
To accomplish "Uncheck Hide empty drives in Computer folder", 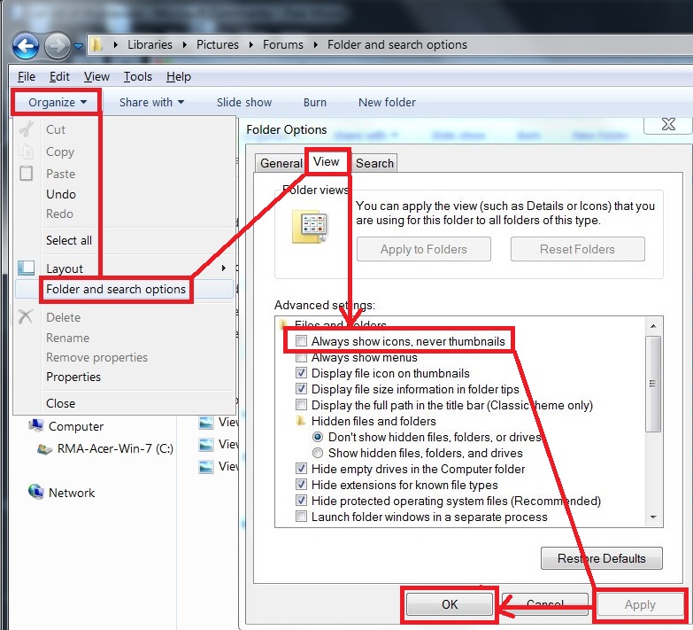I will click(x=302, y=469).
